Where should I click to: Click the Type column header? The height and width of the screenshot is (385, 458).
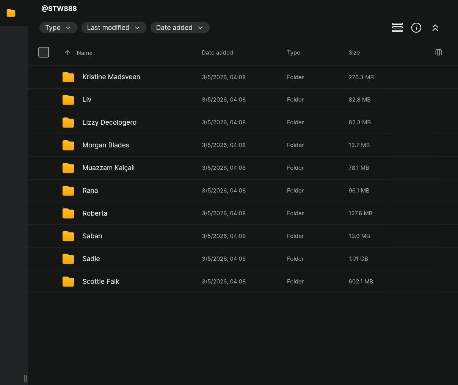pos(293,53)
